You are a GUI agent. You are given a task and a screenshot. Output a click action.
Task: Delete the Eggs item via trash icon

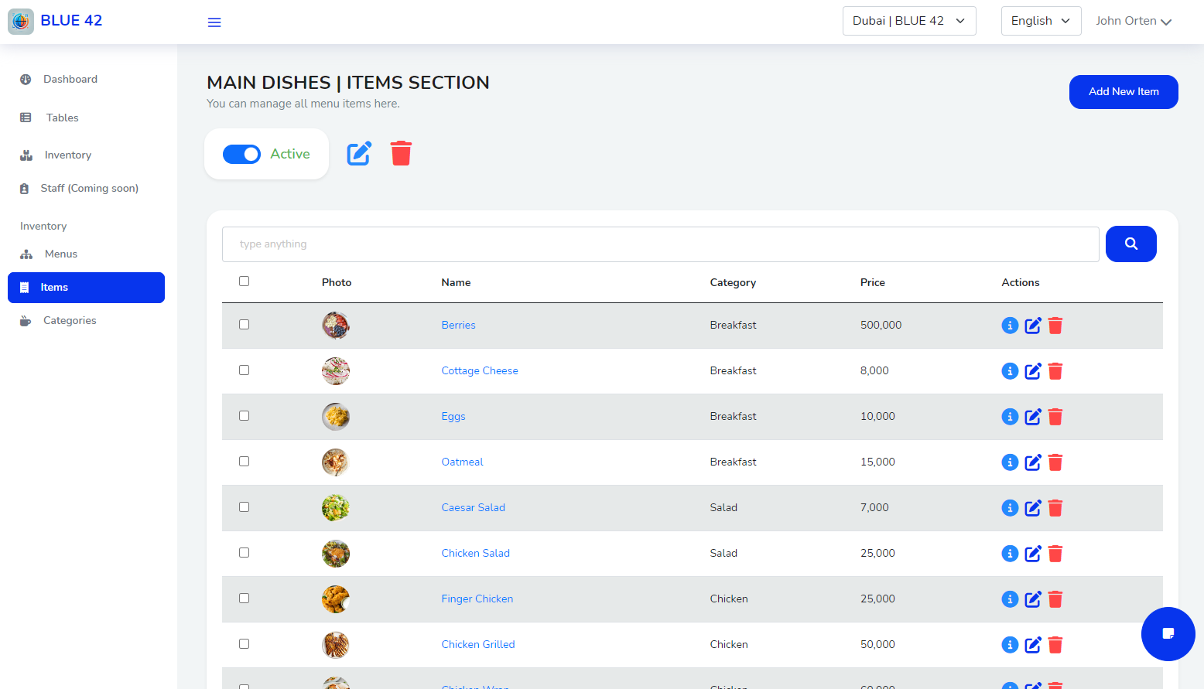pos(1055,417)
